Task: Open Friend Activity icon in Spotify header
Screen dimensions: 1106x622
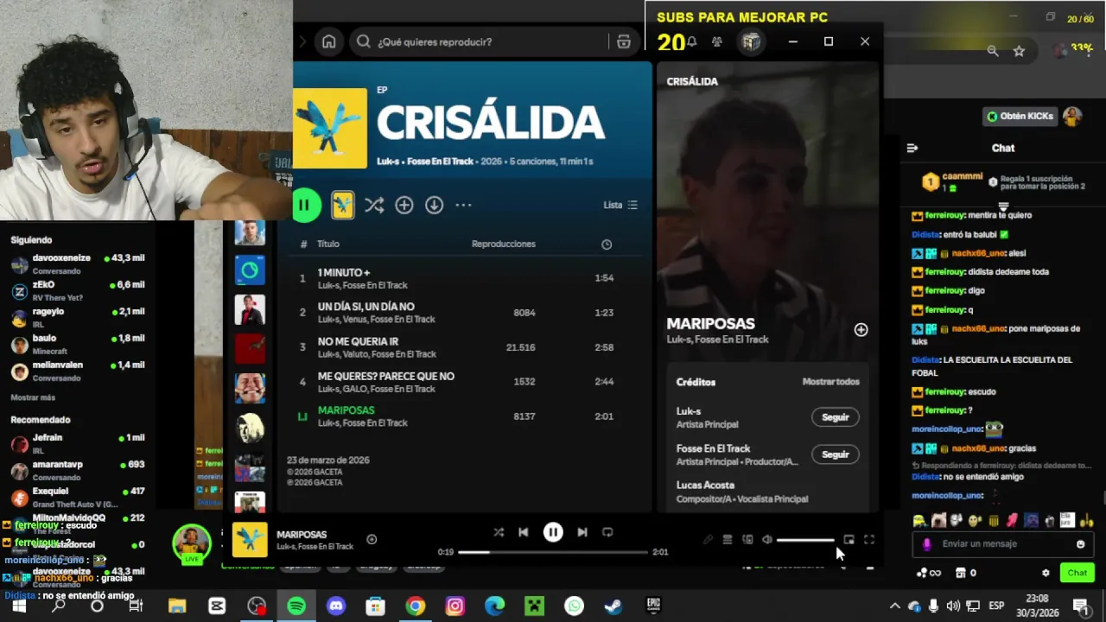Action: point(717,41)
